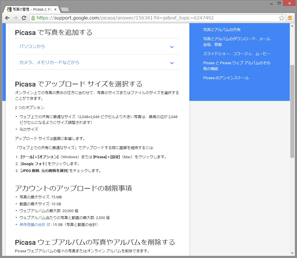Screen dimensions: 297x258
Task: Open スライドショー、コラージュ、ムービー sidebar link
Action: click(236, 54)
